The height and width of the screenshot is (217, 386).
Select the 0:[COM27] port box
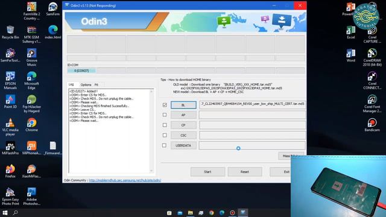coord(81,71)
